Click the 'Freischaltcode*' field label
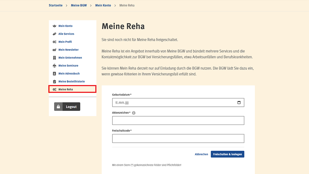 122,131
